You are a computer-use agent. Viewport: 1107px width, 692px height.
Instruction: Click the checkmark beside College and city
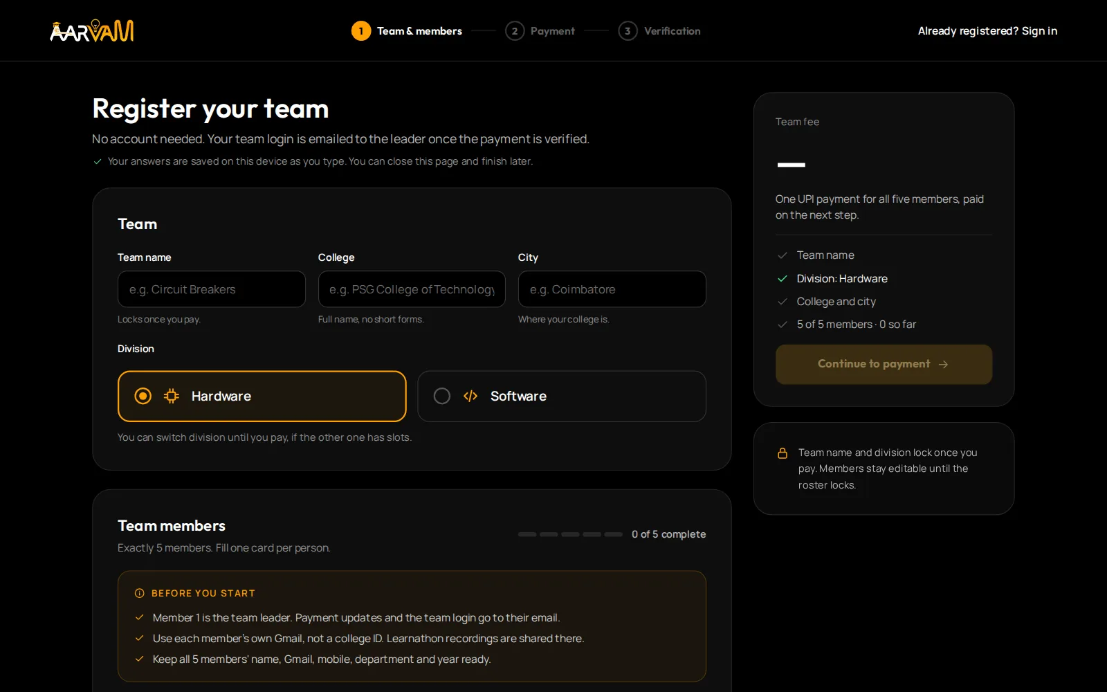tap(783, 302)
